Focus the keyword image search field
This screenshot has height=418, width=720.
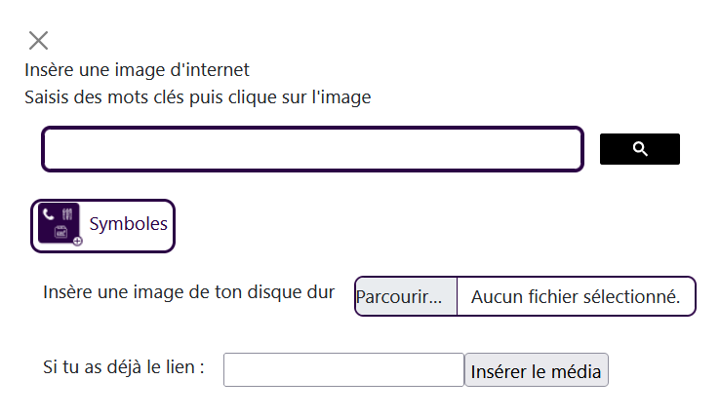pos(313,149)
